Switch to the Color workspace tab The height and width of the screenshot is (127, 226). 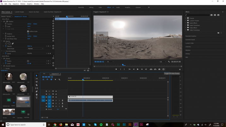tap(100, 7)
